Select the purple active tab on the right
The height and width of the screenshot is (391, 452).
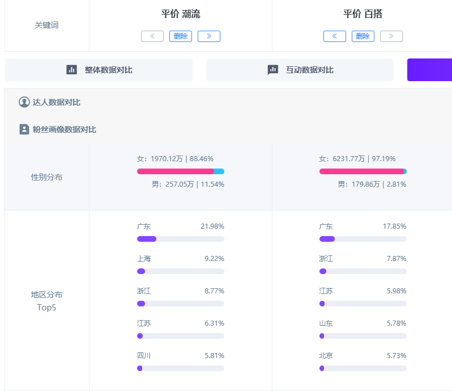coord(429,70)
